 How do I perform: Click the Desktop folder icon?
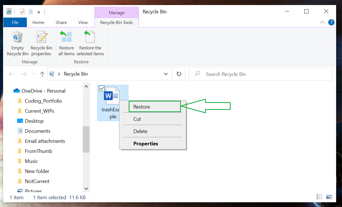coord(20,121)
